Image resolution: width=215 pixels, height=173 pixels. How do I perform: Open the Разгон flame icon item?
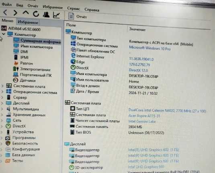(x=16, y=63)
